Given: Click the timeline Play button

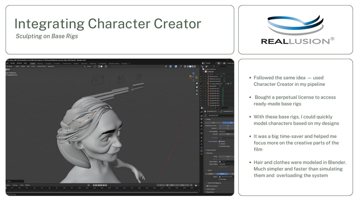Looking at the screenshot, I should point(101,185).
